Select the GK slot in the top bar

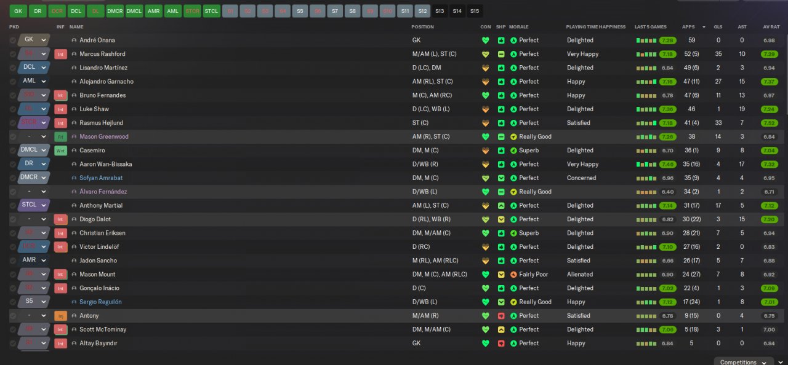pos(18,11)
